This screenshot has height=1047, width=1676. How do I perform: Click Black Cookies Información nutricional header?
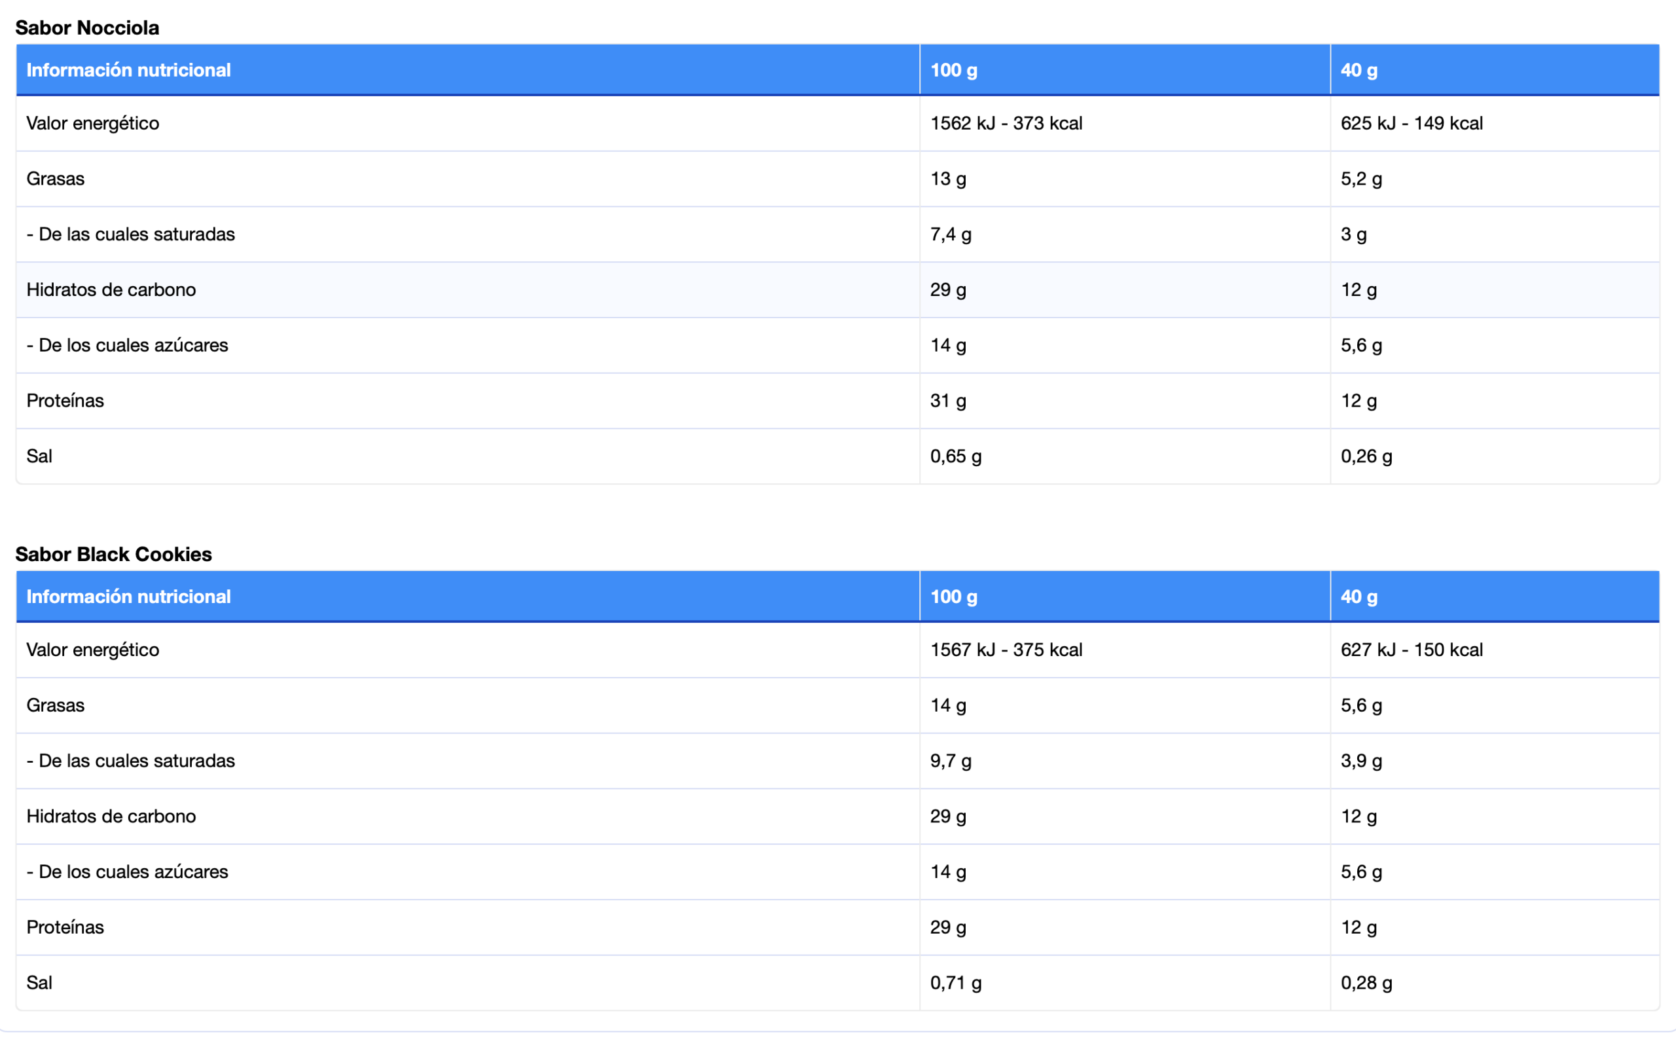(x=128, y=597)
